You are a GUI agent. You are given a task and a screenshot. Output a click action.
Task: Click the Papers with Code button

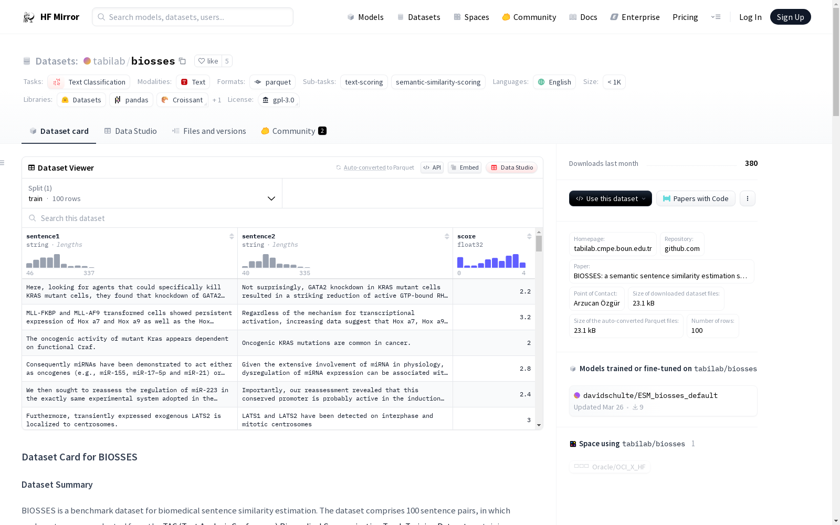coord(696,198)
